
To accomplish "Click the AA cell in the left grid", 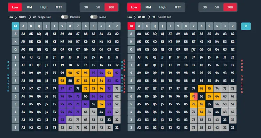I will click(x=23, y=34).
